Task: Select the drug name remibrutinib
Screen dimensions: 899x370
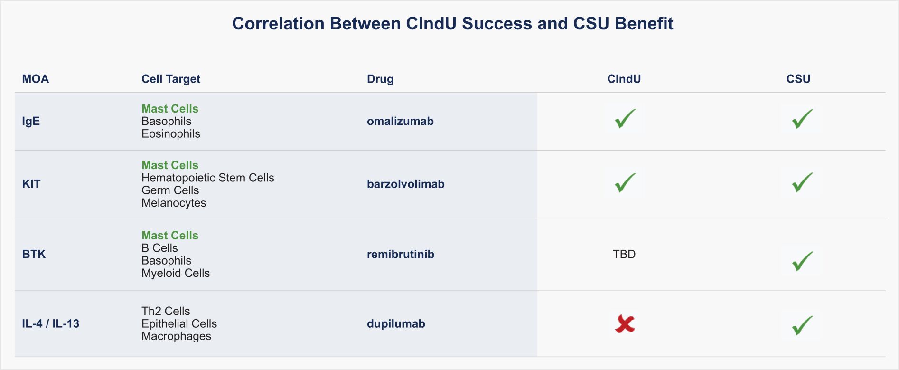Action: click(x=400, y=254)
